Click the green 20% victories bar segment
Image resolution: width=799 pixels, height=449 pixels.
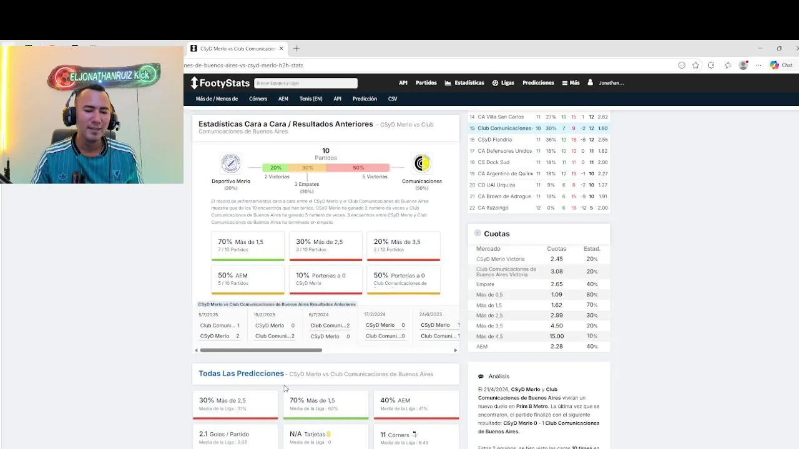coord(276,168)
